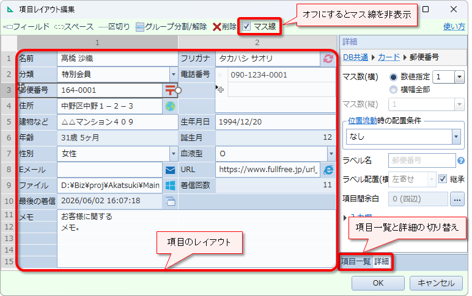Viewport: 472px width, 296px height.
Task: Click the キャンセル button
Action: pyautogui.click(x=436, y=283)
